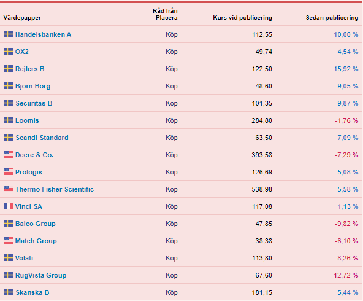This screenshot has height=301, width=363.
Task: Click the 284,80 price for Loomis
Action: [262, 120]
